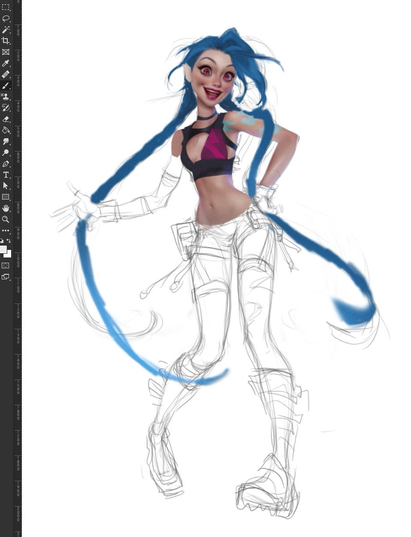Select the Paint Bucket tool

[5, 130]
